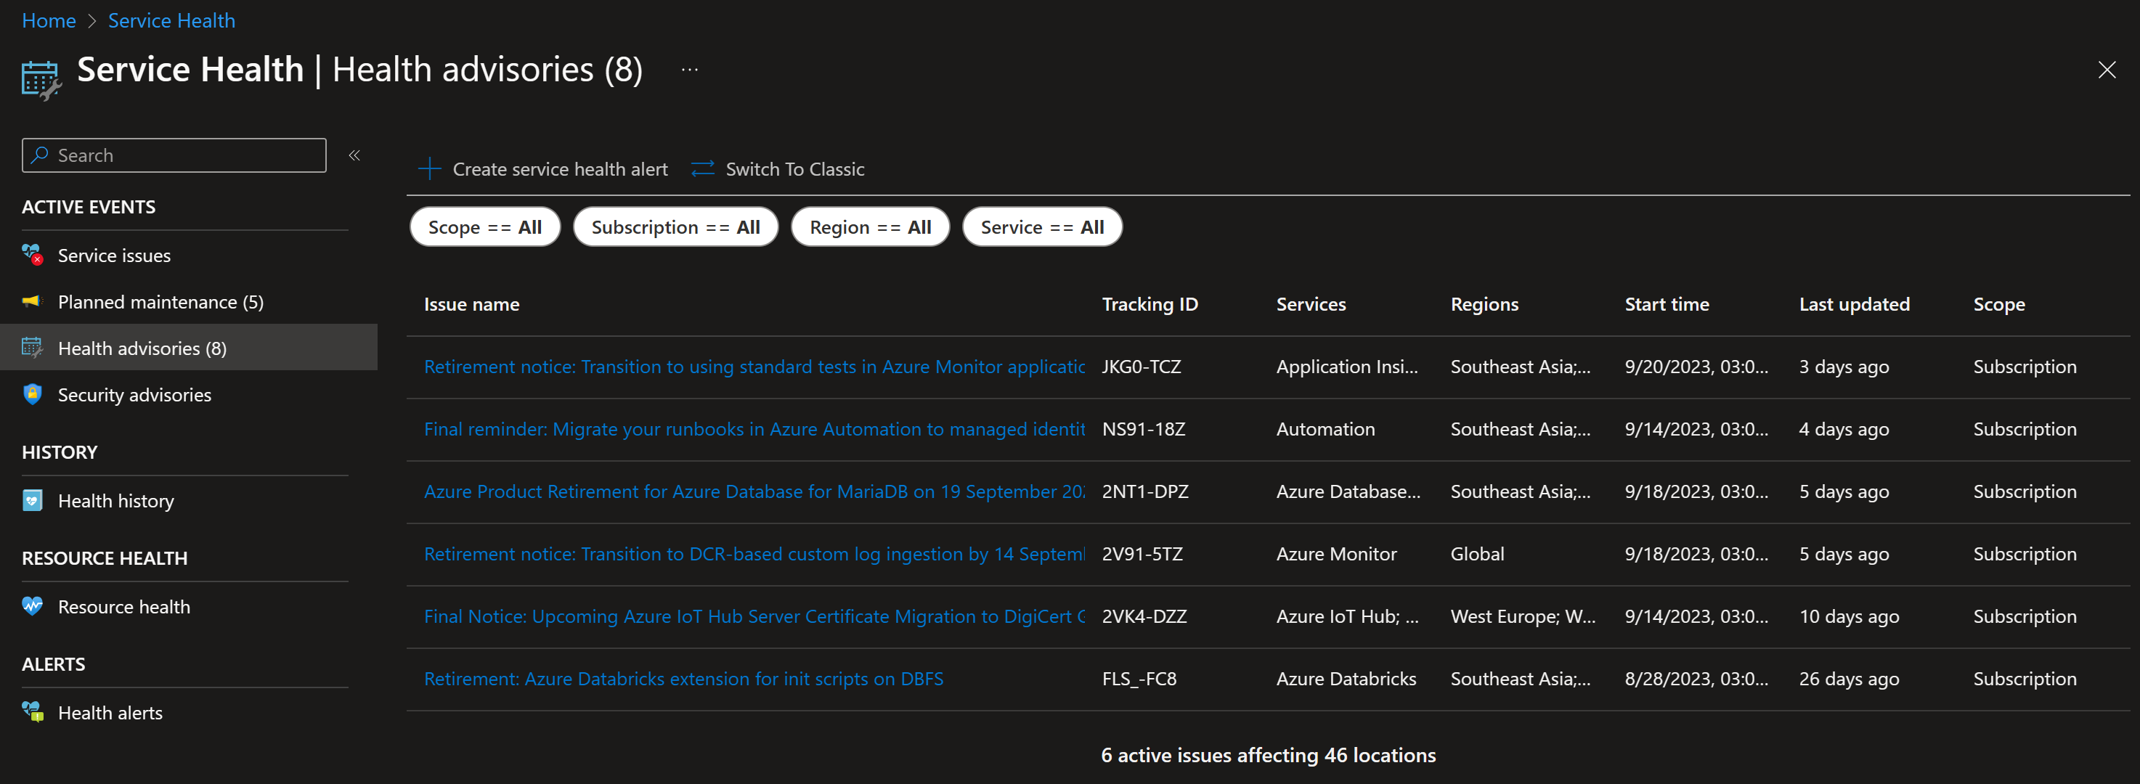Sort by Regions column header
The width and height of the screenshot is (2140, 784).
pyautogui.click(x=1484, y=304)
